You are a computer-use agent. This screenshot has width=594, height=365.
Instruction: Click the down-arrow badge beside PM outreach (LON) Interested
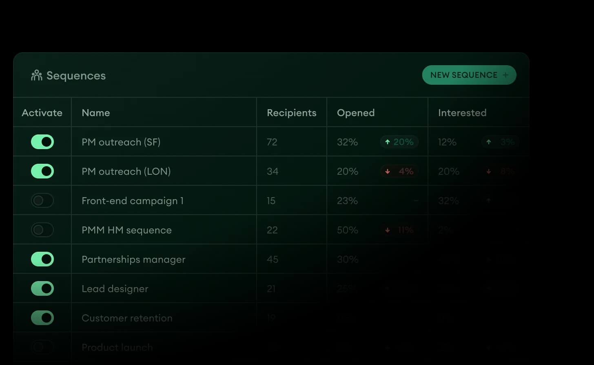(x=500, y=171)
